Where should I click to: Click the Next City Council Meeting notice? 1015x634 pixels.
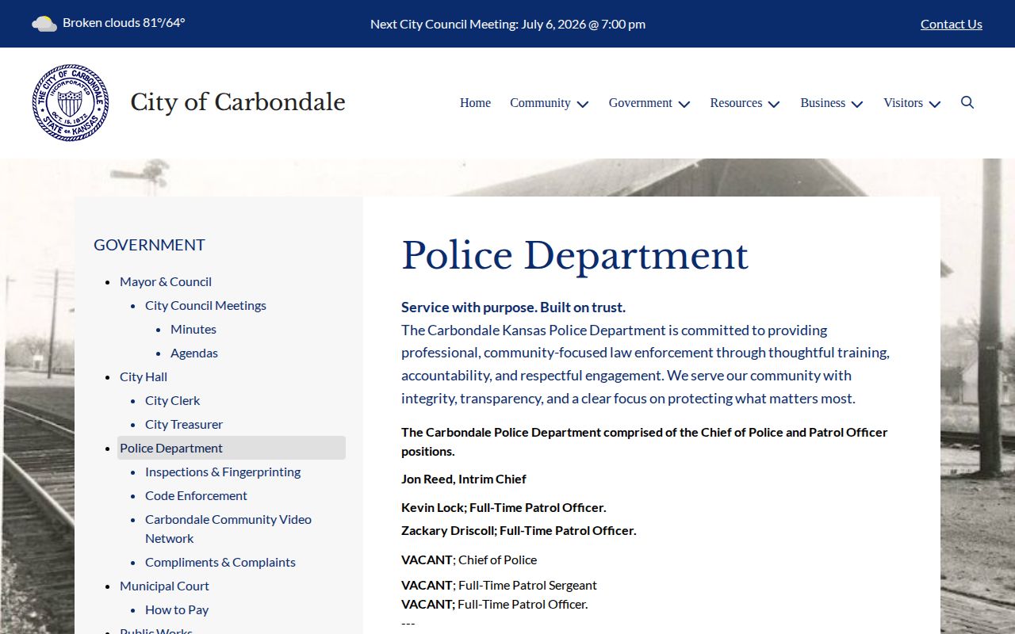pos(507,24)
